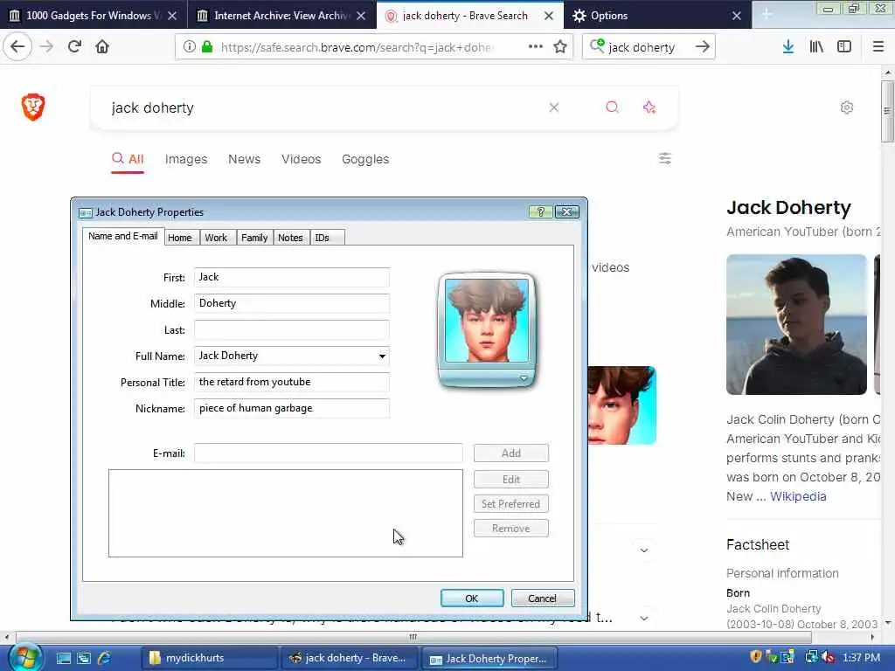Expand the lower result chevron
The height and width of the screenshot is (671, 895).
pos(644,618)
